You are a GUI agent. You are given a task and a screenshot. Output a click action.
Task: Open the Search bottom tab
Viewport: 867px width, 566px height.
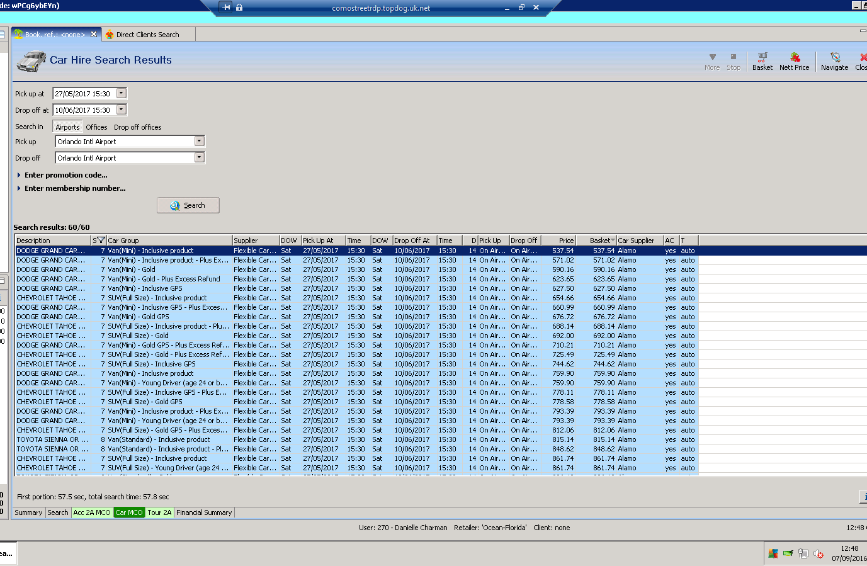click(x=58, y=512)
